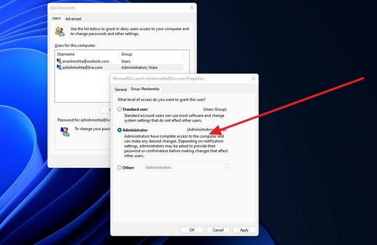377x245 pixels.
Task: Click the 'Administrators; Users' group cell
Action: [x=139, y=67]
